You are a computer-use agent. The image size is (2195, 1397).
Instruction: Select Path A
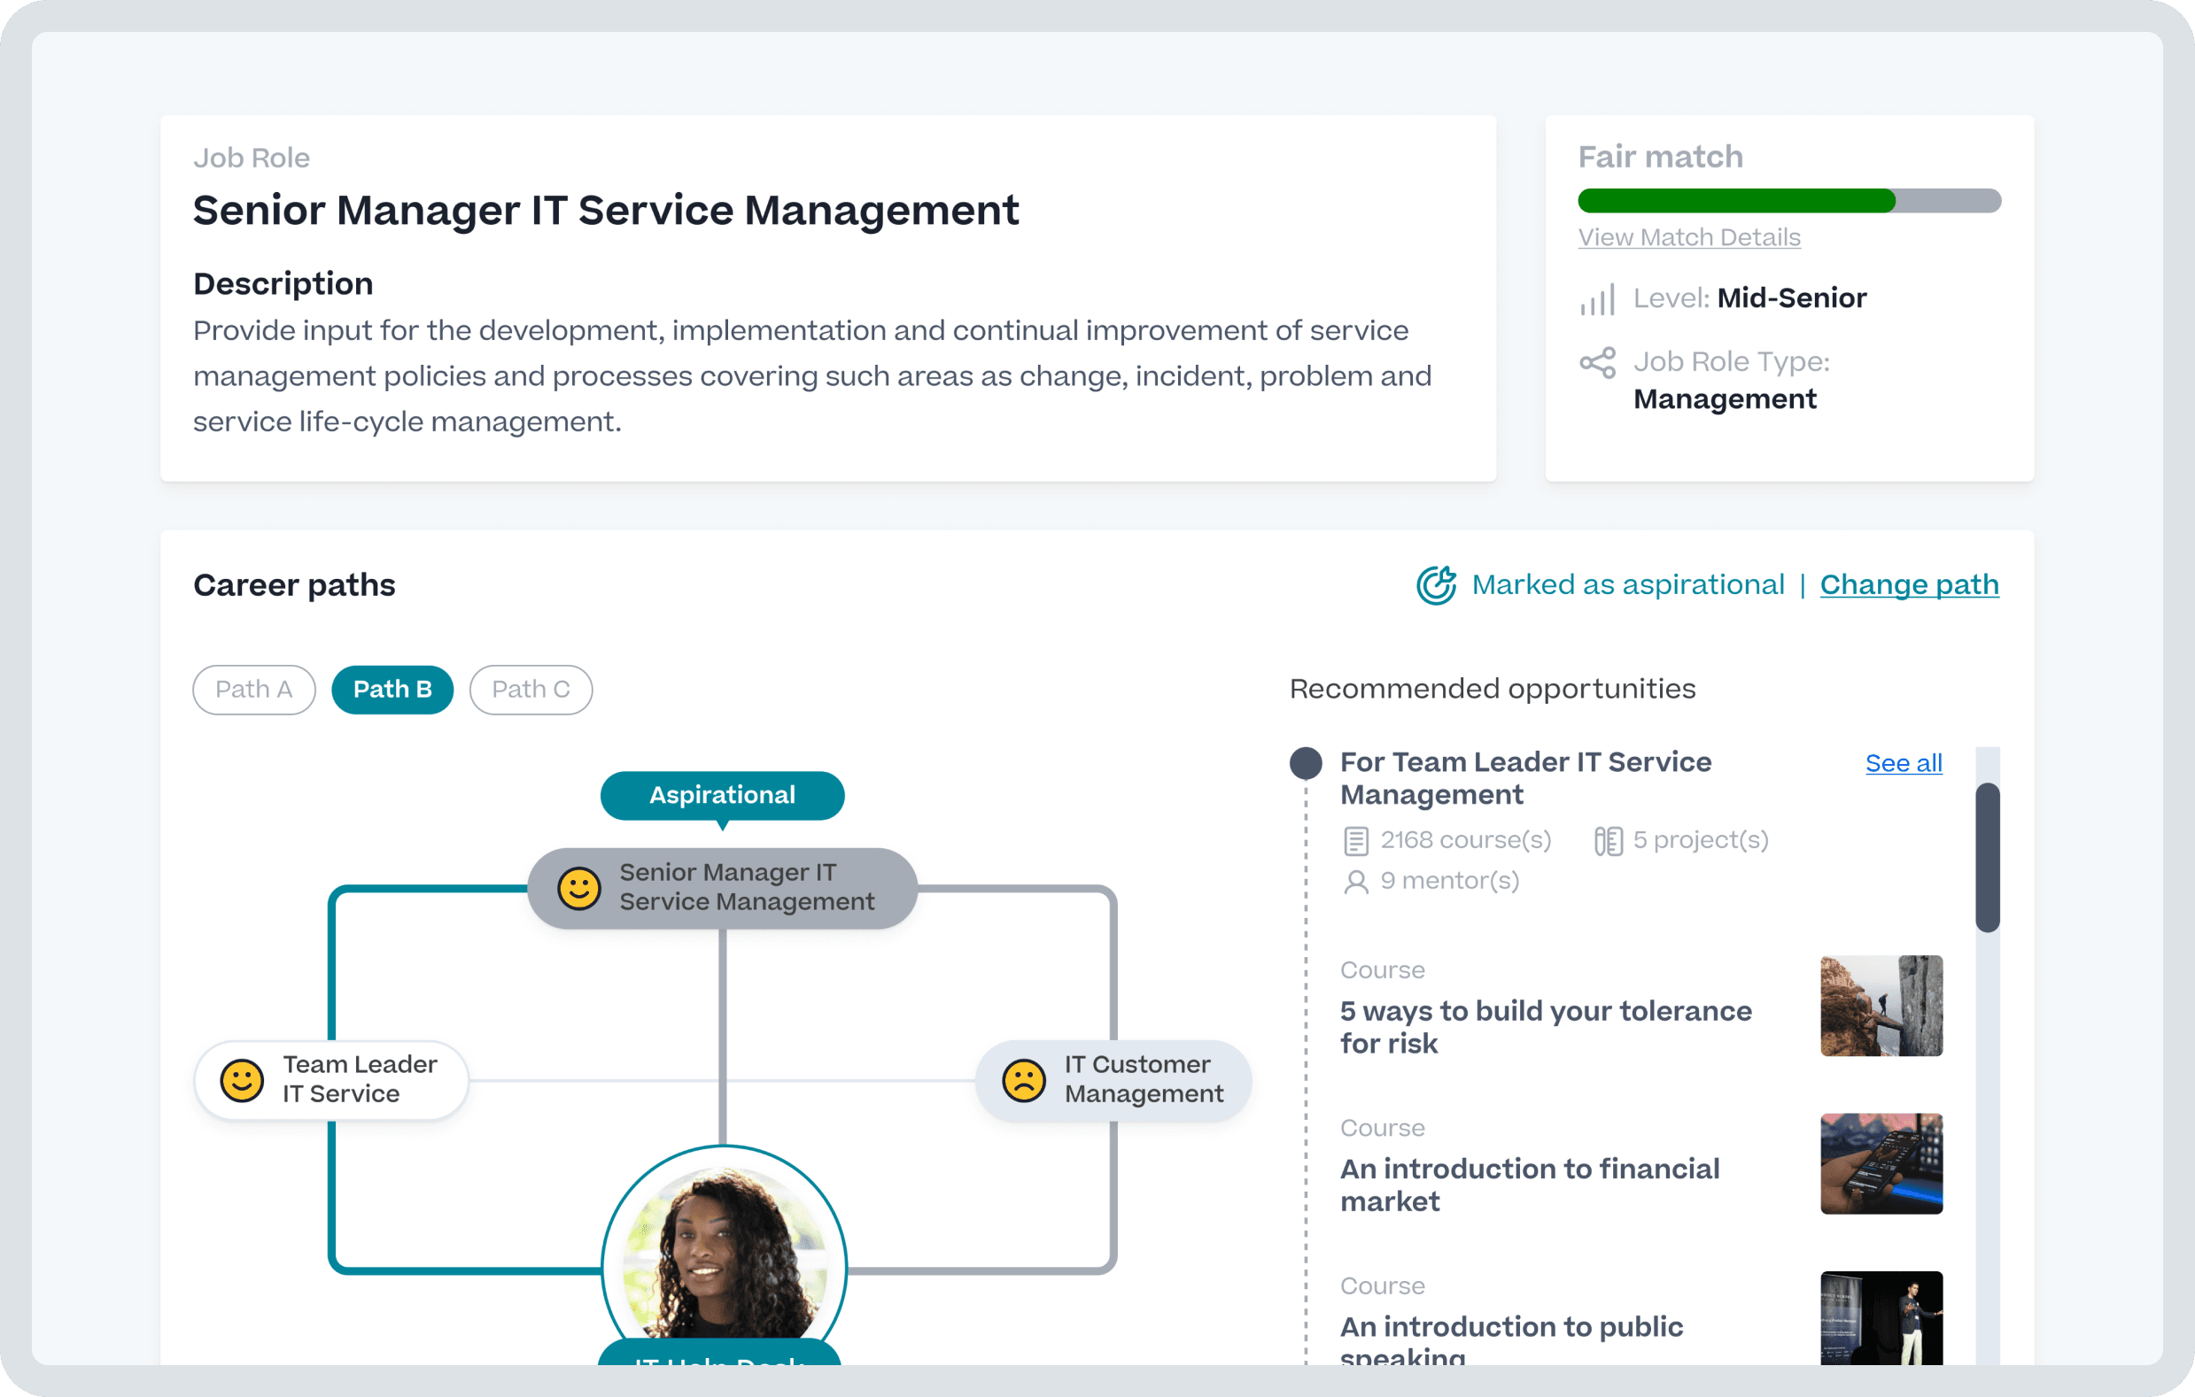[253, 690]
